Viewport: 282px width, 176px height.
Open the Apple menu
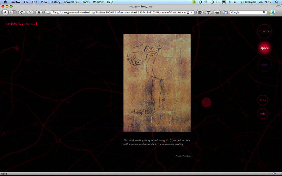tap(5, 2)
